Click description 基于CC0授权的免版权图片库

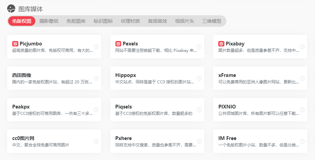click(154, 114)
